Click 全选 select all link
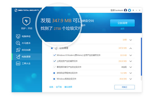This screenshot has height=103, width=153. point(51,87)
